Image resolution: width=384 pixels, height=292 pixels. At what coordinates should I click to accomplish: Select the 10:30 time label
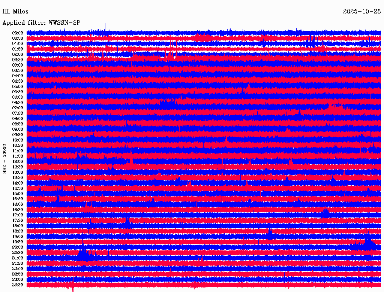(18, 146)
